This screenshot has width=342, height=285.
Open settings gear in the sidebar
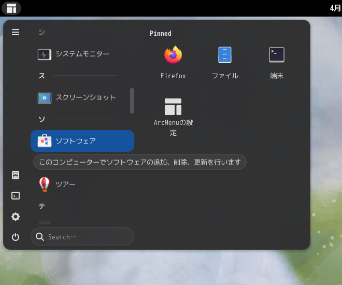click(16, 217)
